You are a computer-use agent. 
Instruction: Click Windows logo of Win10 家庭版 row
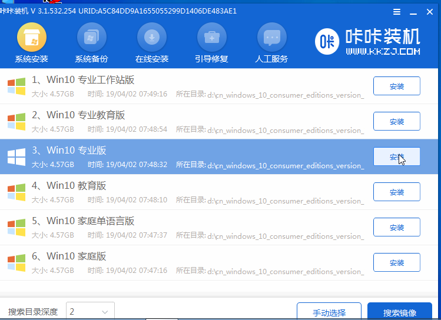coord(16,263)
